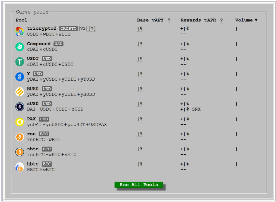Click the Volume column header text
This screenshot has height=202, width=276.
tap(244, 20)
